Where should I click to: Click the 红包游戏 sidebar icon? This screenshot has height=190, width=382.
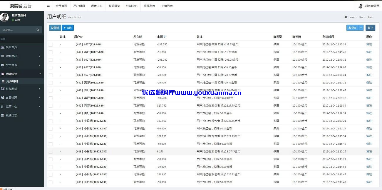[x=3, y=89]
